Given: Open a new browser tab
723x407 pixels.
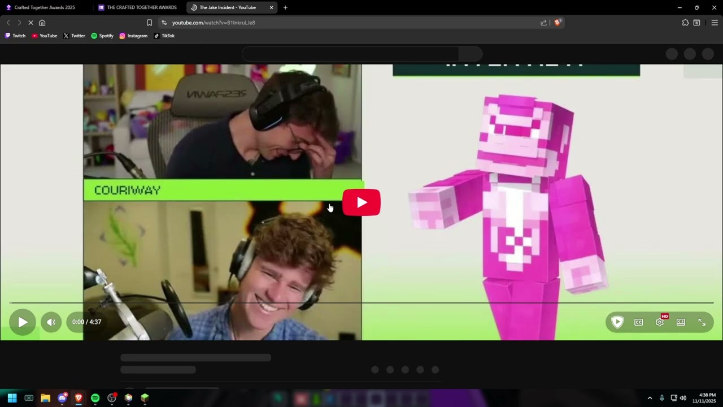Looking at the screenshot, I should point(285,7).
